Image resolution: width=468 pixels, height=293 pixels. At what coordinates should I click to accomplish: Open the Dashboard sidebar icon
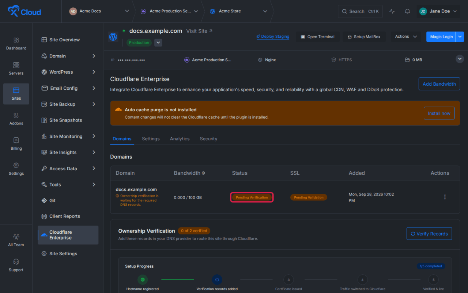16,43
